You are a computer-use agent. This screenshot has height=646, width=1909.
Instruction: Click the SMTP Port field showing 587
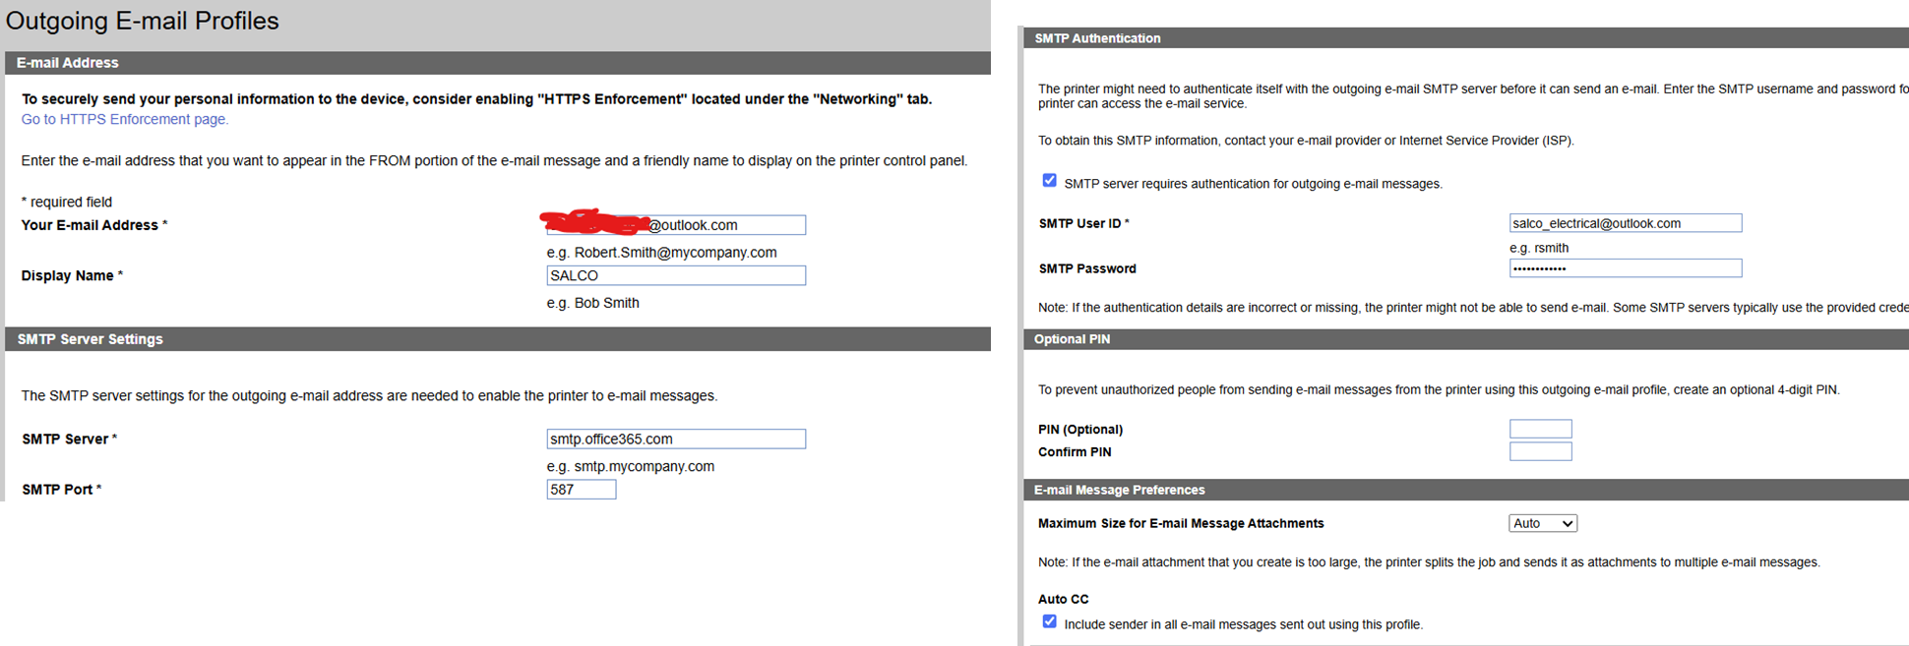(x=581, y=490)
